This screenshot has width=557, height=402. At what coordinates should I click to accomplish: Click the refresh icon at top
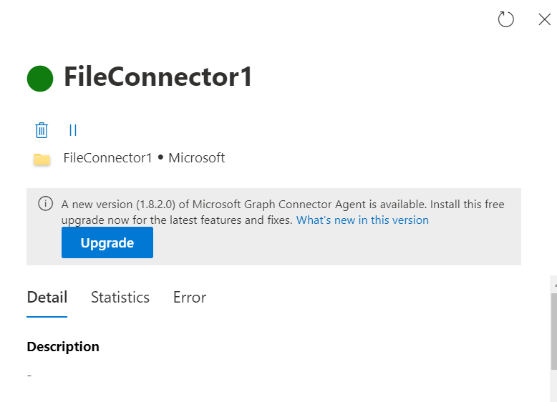pyautogui.click(x=506, y=19)
